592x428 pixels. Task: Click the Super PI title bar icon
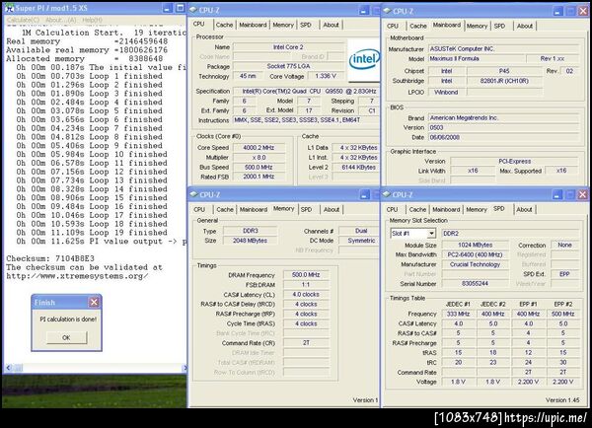(9, 8)
